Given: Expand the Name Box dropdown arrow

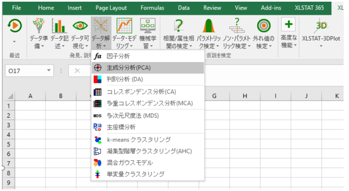Looking at the screenshot, I should tap(49, 71).
